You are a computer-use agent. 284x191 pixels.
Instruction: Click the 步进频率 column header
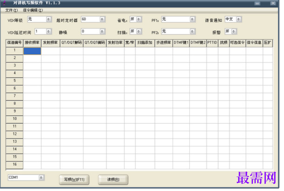pos(164,43)
